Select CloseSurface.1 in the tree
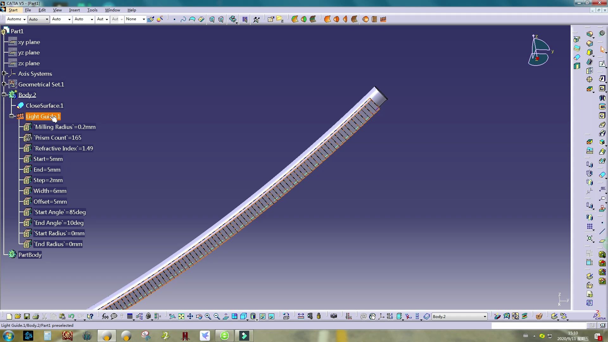Screen dimensions: 608x342 tap(45, 105)
